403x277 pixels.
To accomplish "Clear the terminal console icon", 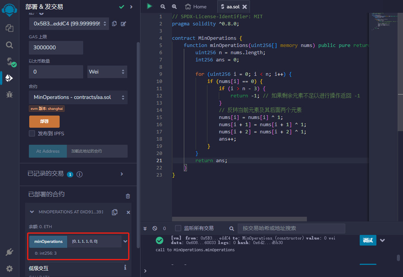I will [x=155, y=228].
